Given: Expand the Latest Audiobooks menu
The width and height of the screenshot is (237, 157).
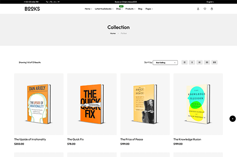Looking at the screenshot, I should [104, 9].
